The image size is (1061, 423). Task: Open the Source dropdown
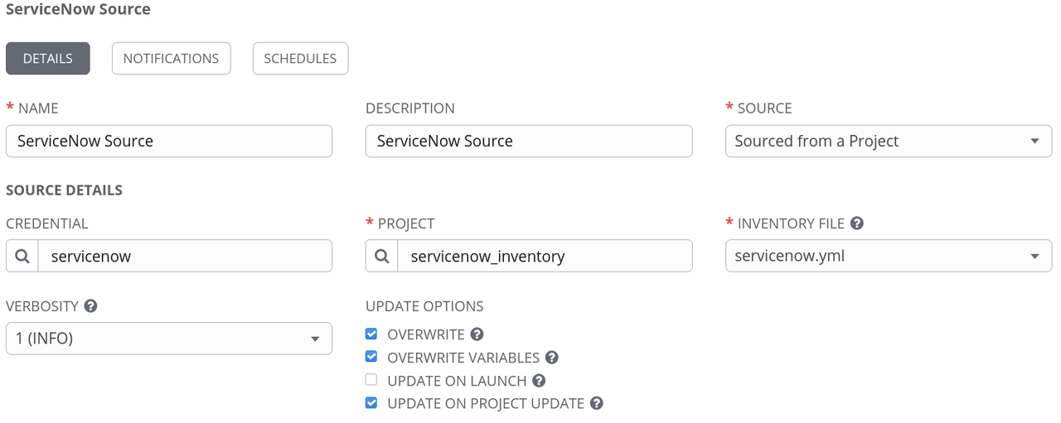point(889,142)
